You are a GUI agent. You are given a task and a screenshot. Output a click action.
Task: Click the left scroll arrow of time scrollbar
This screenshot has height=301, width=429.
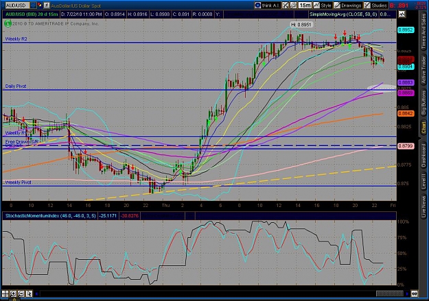[36, 294]
